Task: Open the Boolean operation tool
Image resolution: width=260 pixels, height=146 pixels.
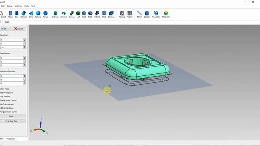Action: coord(111,14)
